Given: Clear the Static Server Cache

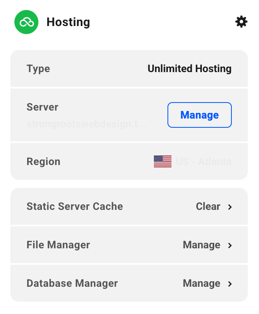Looking at the screenshot, I should tap(208, 206).
